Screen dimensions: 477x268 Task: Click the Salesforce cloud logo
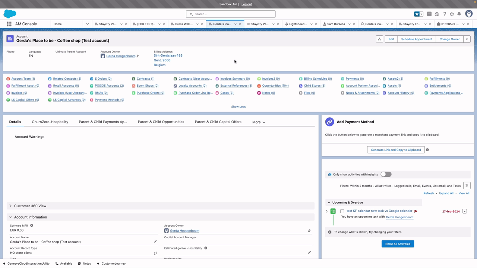click(10, 14)
